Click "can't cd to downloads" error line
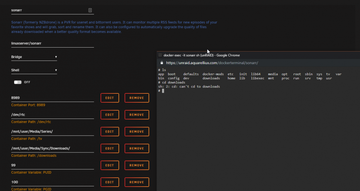360x191 pixels. (x=189, y=86)
